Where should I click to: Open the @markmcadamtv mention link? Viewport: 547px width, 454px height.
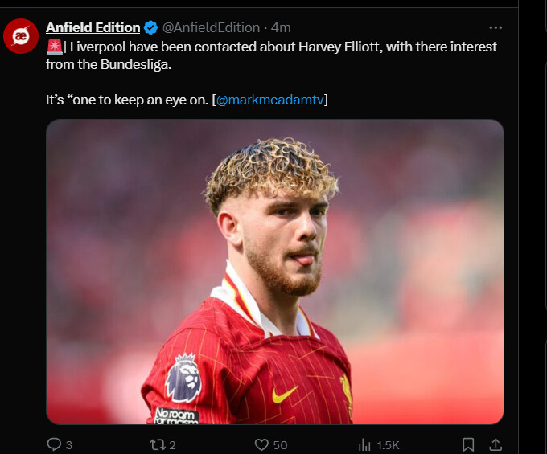270,100
